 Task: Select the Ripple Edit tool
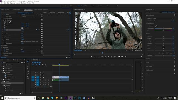point(28,66)
